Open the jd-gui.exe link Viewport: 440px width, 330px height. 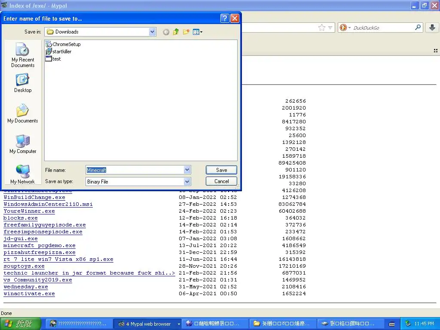pos(21,238)
